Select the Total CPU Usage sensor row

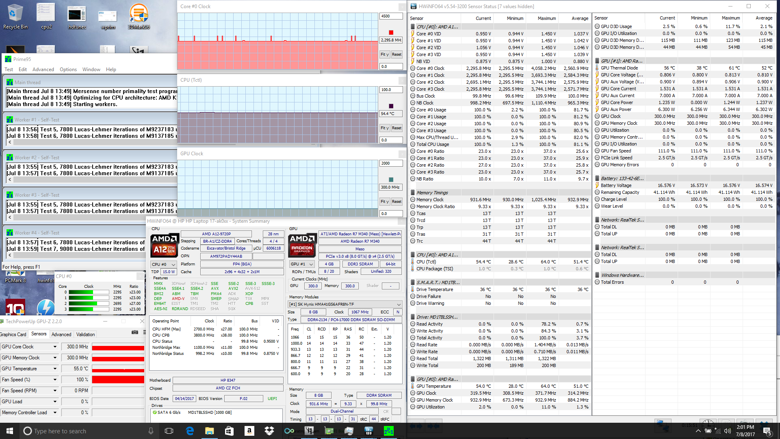(x=499, y=144)
